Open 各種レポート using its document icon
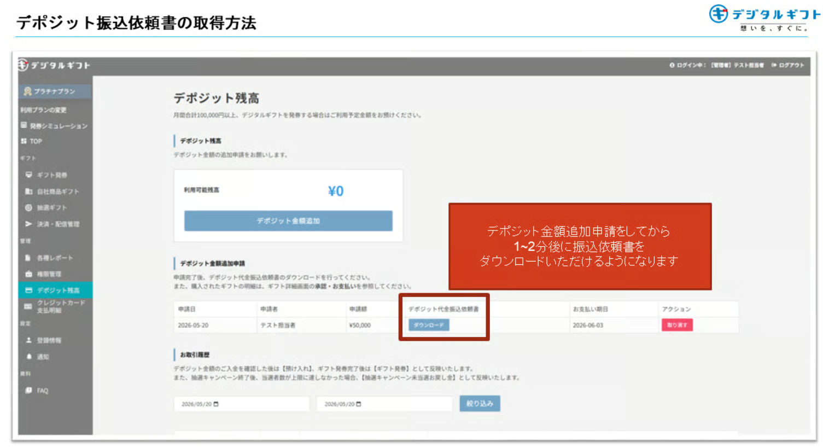This screenshot has width=823, height=447. point(28,258)
